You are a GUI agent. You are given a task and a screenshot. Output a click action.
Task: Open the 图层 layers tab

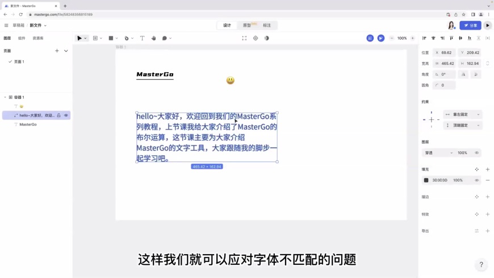pos(7,38)
